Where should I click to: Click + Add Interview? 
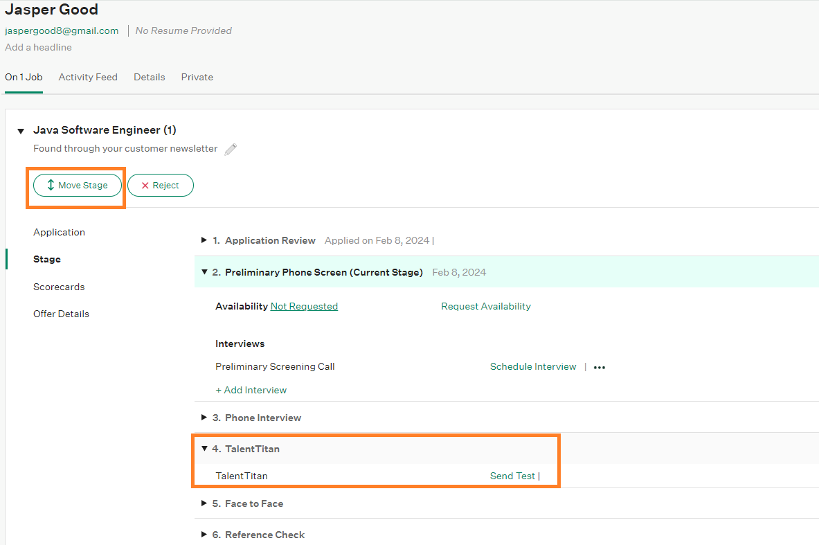coord(251,390)
